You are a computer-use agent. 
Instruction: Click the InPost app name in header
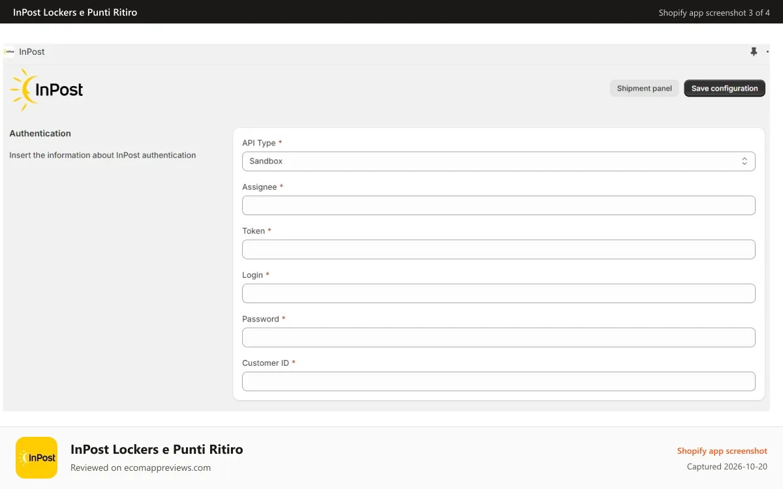[x=32, y=52]
